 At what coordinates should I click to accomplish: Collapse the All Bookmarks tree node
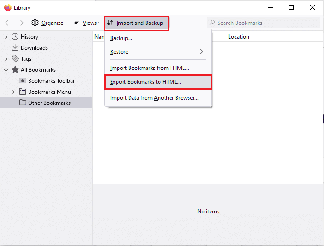pyautogui.click(x=6, y=70)
